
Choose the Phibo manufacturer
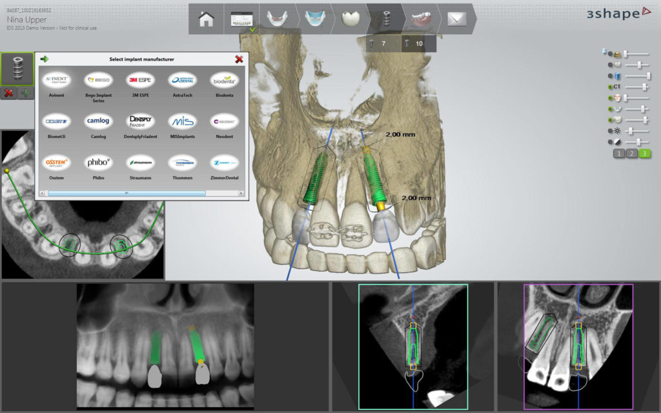[x=98, y=167]
